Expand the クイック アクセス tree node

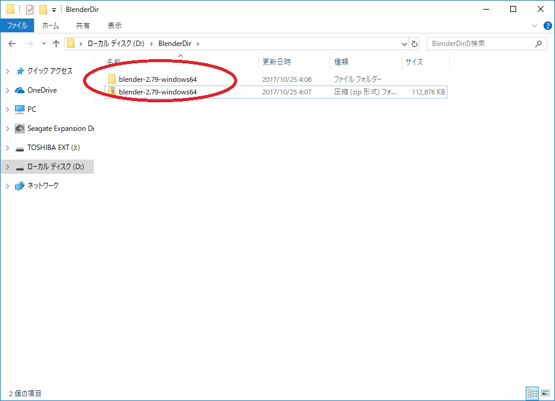pyautogui.click(x=7, y=71)
